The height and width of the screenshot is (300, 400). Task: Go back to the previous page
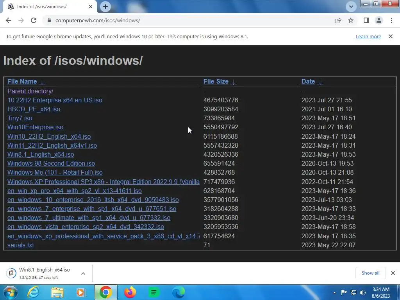9,20
